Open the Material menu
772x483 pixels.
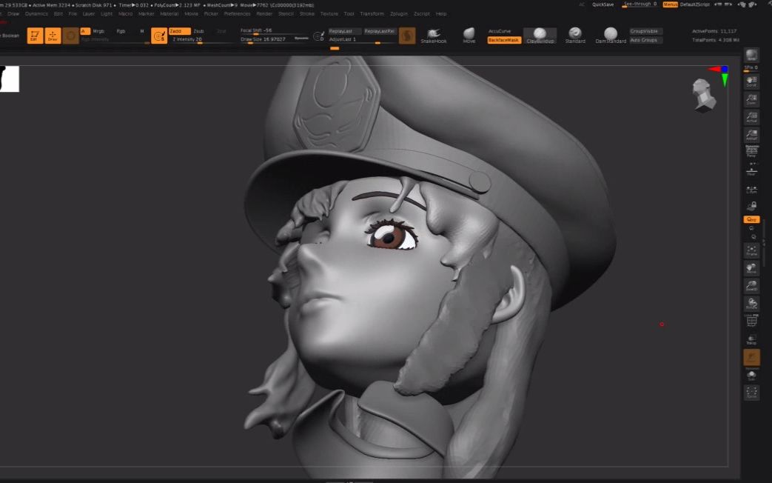[169, 14]
